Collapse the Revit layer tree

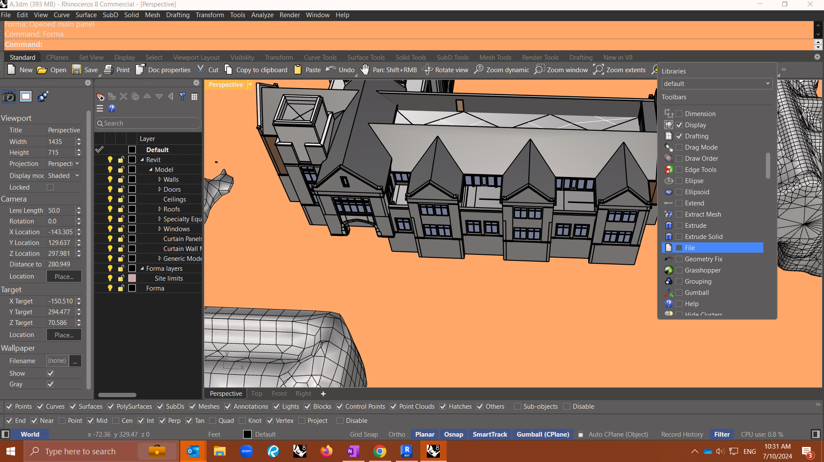[x=142, y=160]
